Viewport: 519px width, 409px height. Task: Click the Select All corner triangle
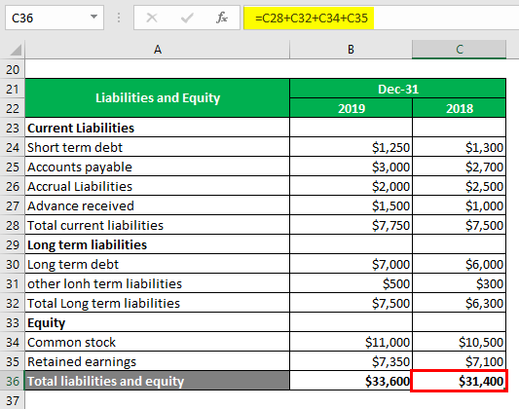coord(16,50)
